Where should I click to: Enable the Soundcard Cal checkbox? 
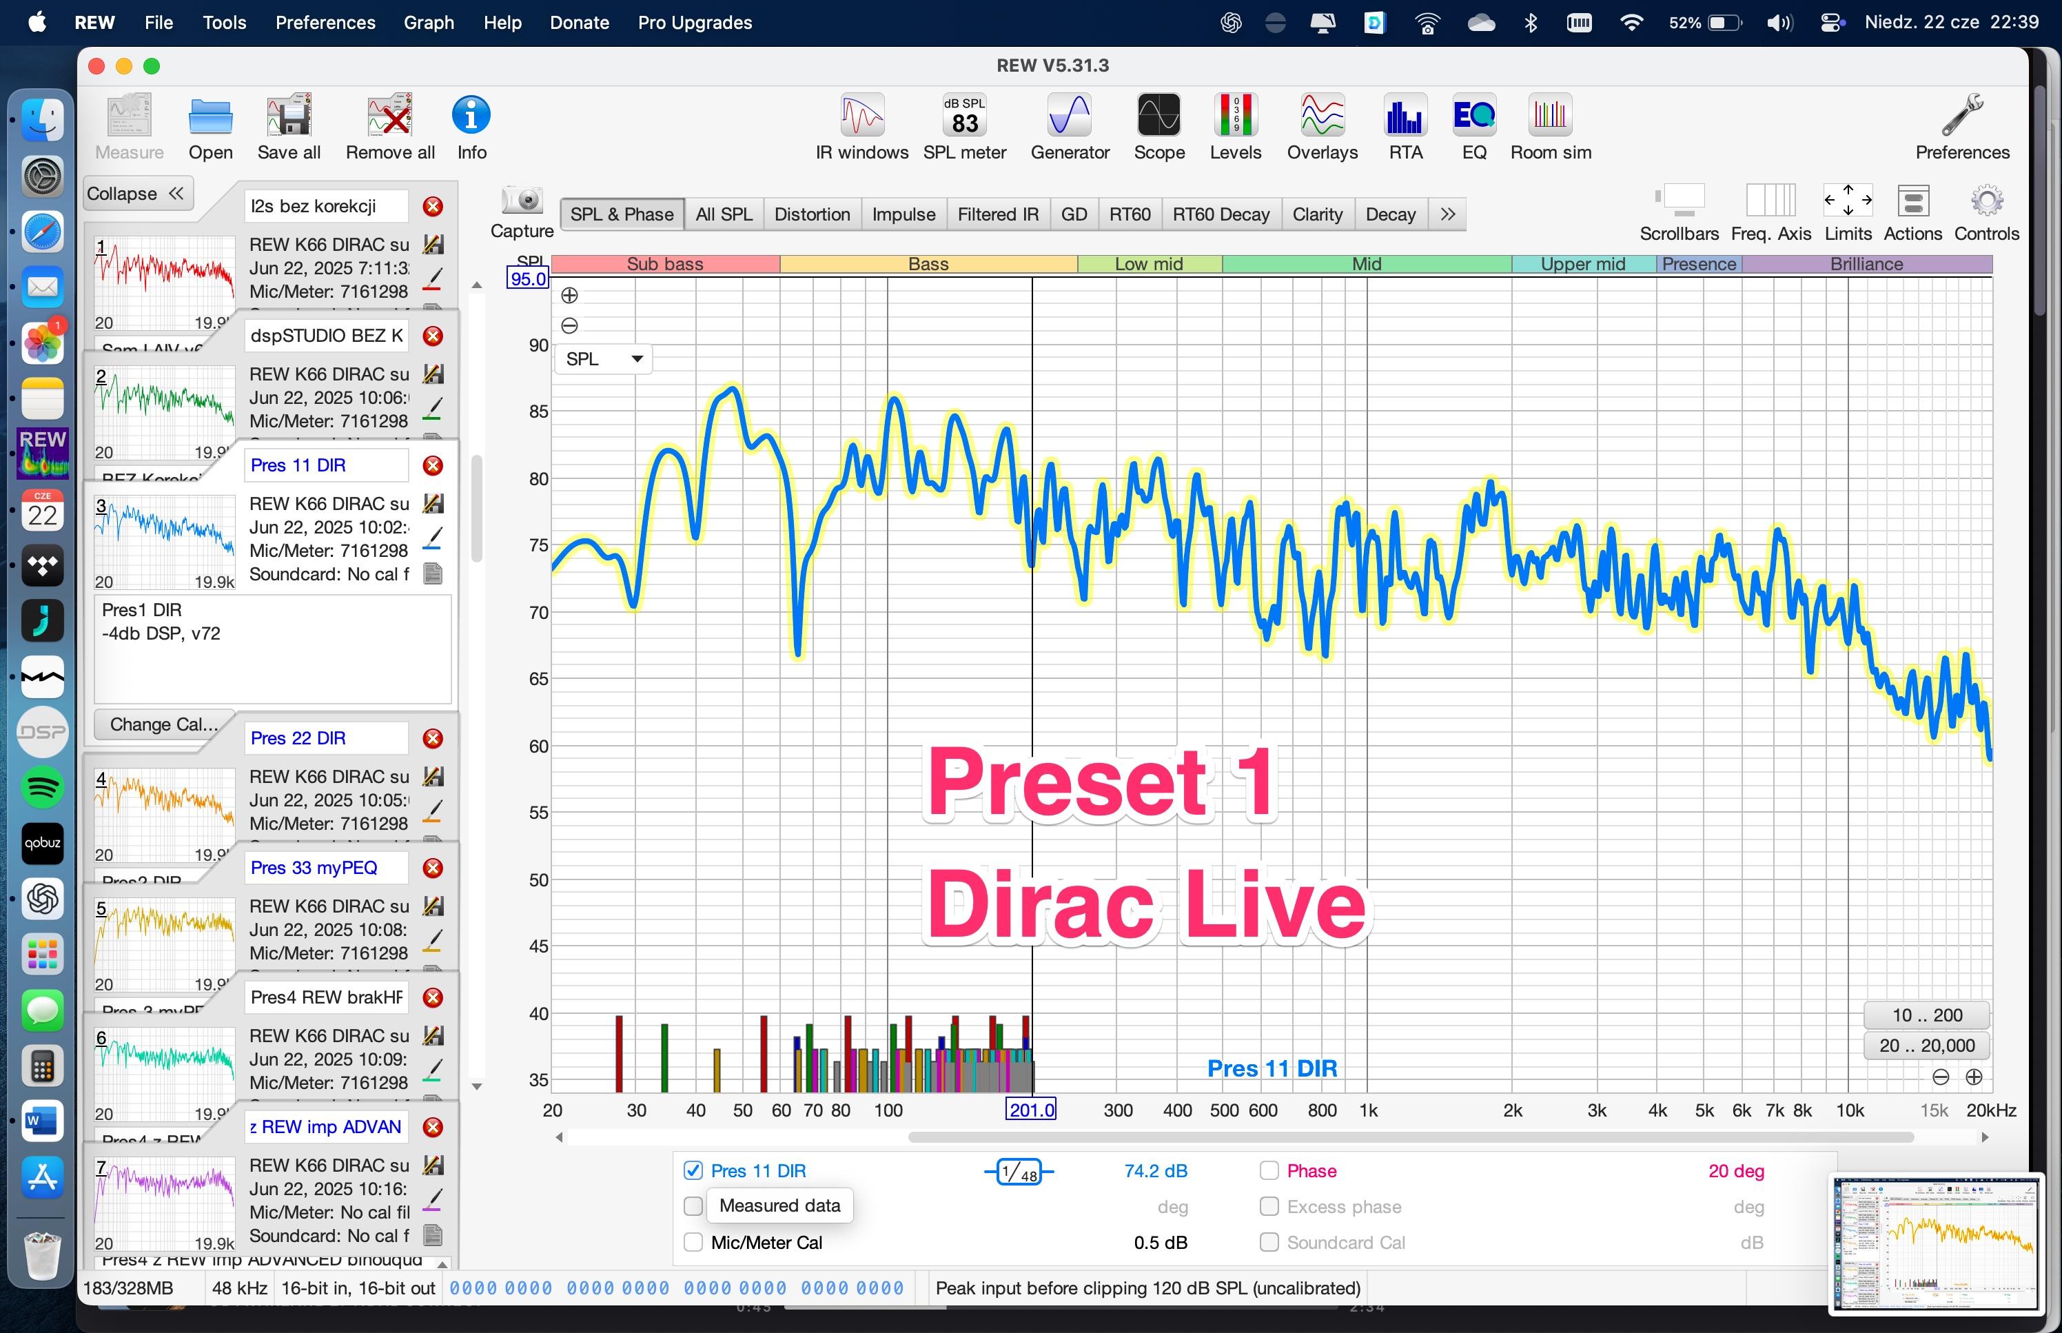(x=1269, y=1242)
